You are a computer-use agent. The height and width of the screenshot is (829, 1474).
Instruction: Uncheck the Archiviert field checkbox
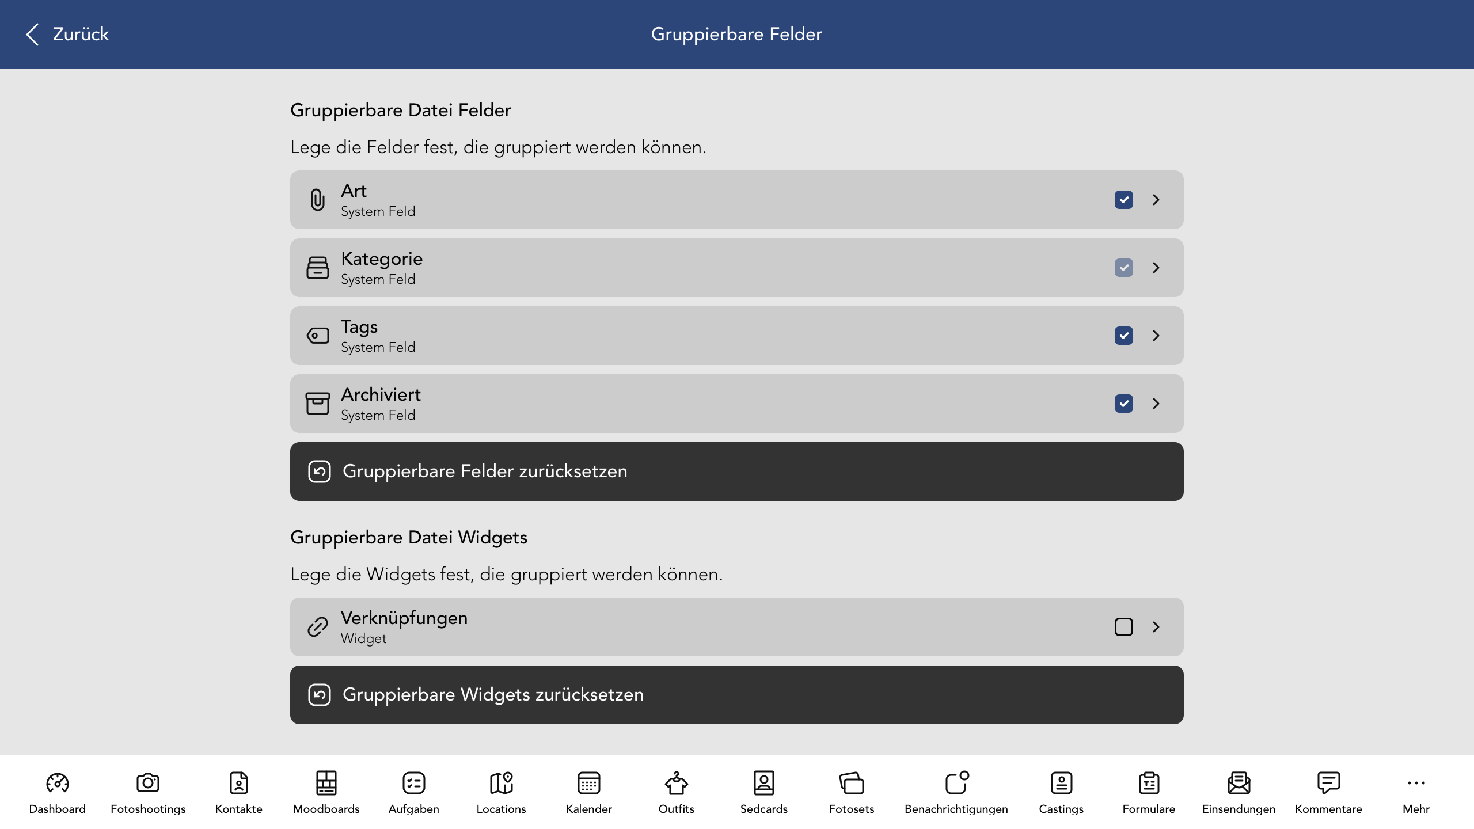1123,404
